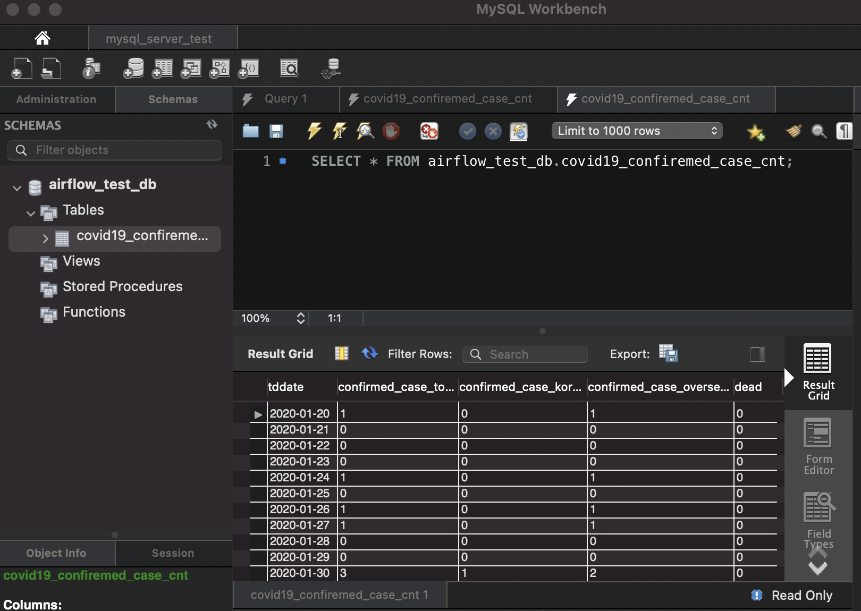Reconnect to DBMS icon
This screenshot has width=861, height=611.
pos(332,69)
